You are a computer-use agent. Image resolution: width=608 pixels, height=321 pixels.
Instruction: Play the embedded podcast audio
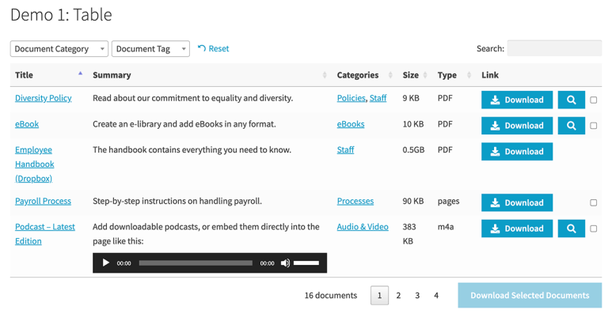[x=105, y=263]
